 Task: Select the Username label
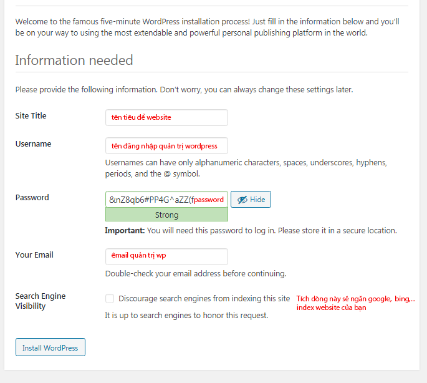(33, 143)
